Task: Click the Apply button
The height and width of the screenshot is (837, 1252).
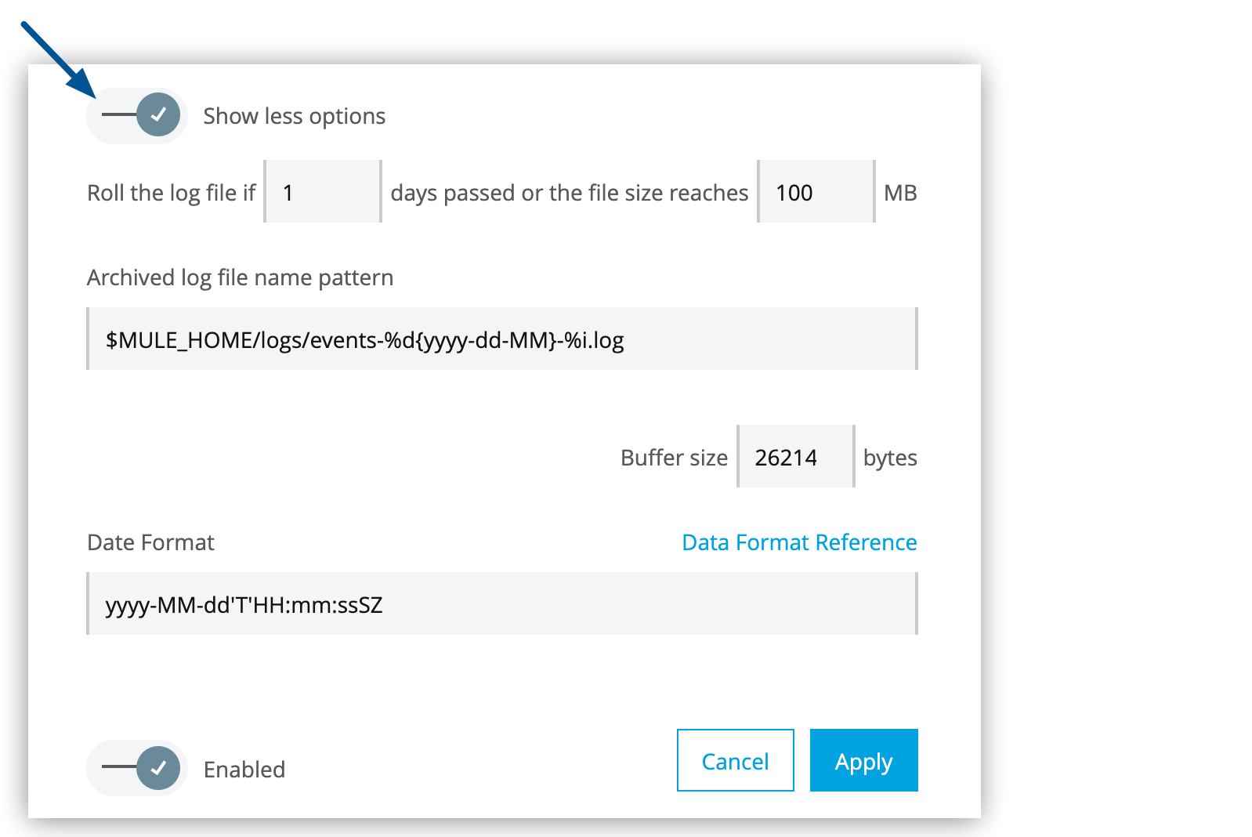Action: (863, 761)
